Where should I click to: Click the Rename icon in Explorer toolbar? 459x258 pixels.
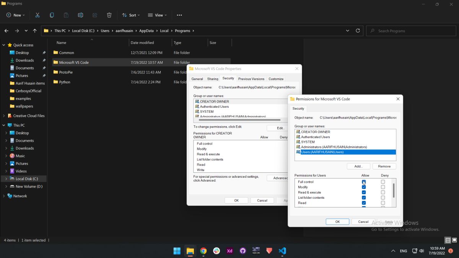(x=80, y=15)
